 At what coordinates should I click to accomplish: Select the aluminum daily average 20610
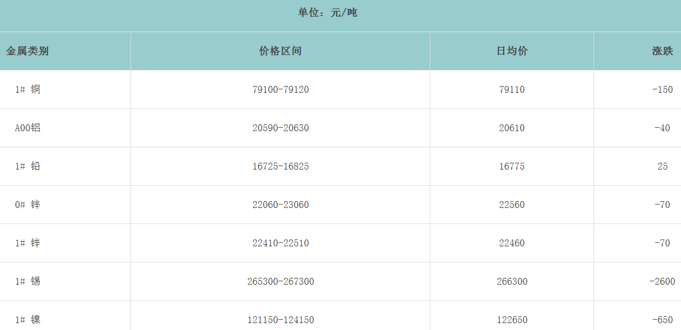(512, 128)
